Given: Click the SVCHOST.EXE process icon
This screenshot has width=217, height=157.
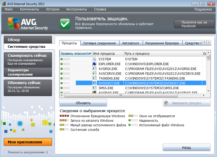Looking at the screenshot, I should coord(94,83).
